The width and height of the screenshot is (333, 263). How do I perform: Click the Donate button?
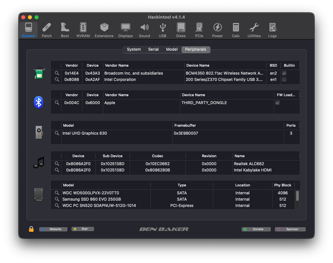[x=256, y=229]
